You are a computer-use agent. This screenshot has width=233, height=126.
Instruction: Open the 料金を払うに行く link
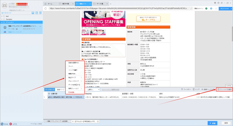[17, 10]
